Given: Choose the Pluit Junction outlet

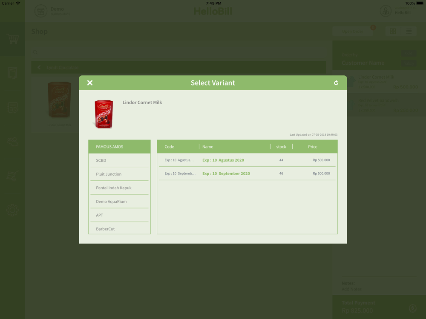Looking at the screenshot, I should (x=120, y=174).
